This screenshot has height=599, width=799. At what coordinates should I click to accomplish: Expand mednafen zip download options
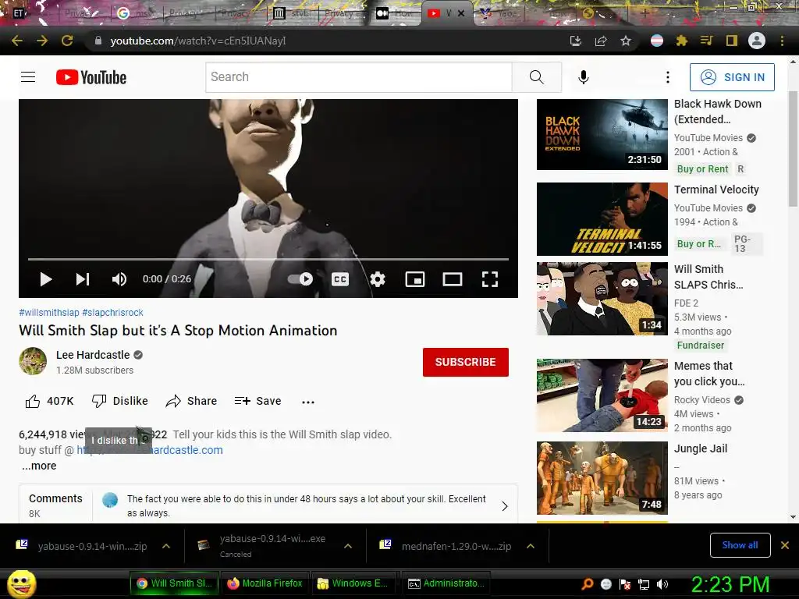531,546
